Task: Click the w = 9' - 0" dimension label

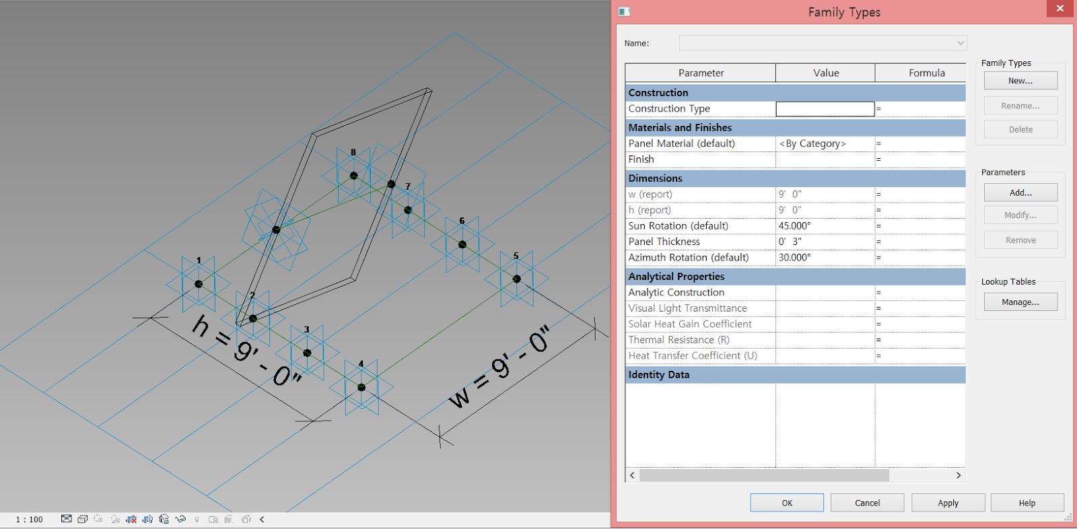Action: pyautogui.click(x=499, y=367)
